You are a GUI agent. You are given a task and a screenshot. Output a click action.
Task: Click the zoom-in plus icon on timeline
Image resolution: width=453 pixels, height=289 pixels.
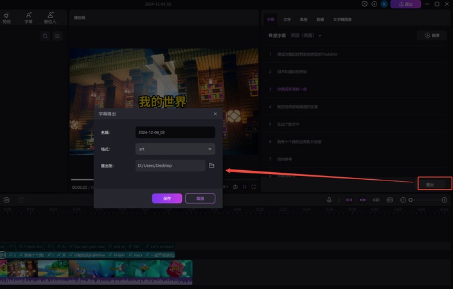pos(444,200)
